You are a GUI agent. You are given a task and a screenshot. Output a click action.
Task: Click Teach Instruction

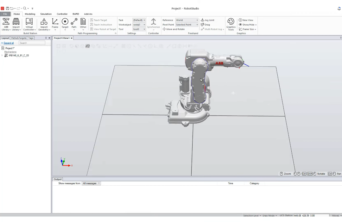pyautogui.click(x=101, y=25)
